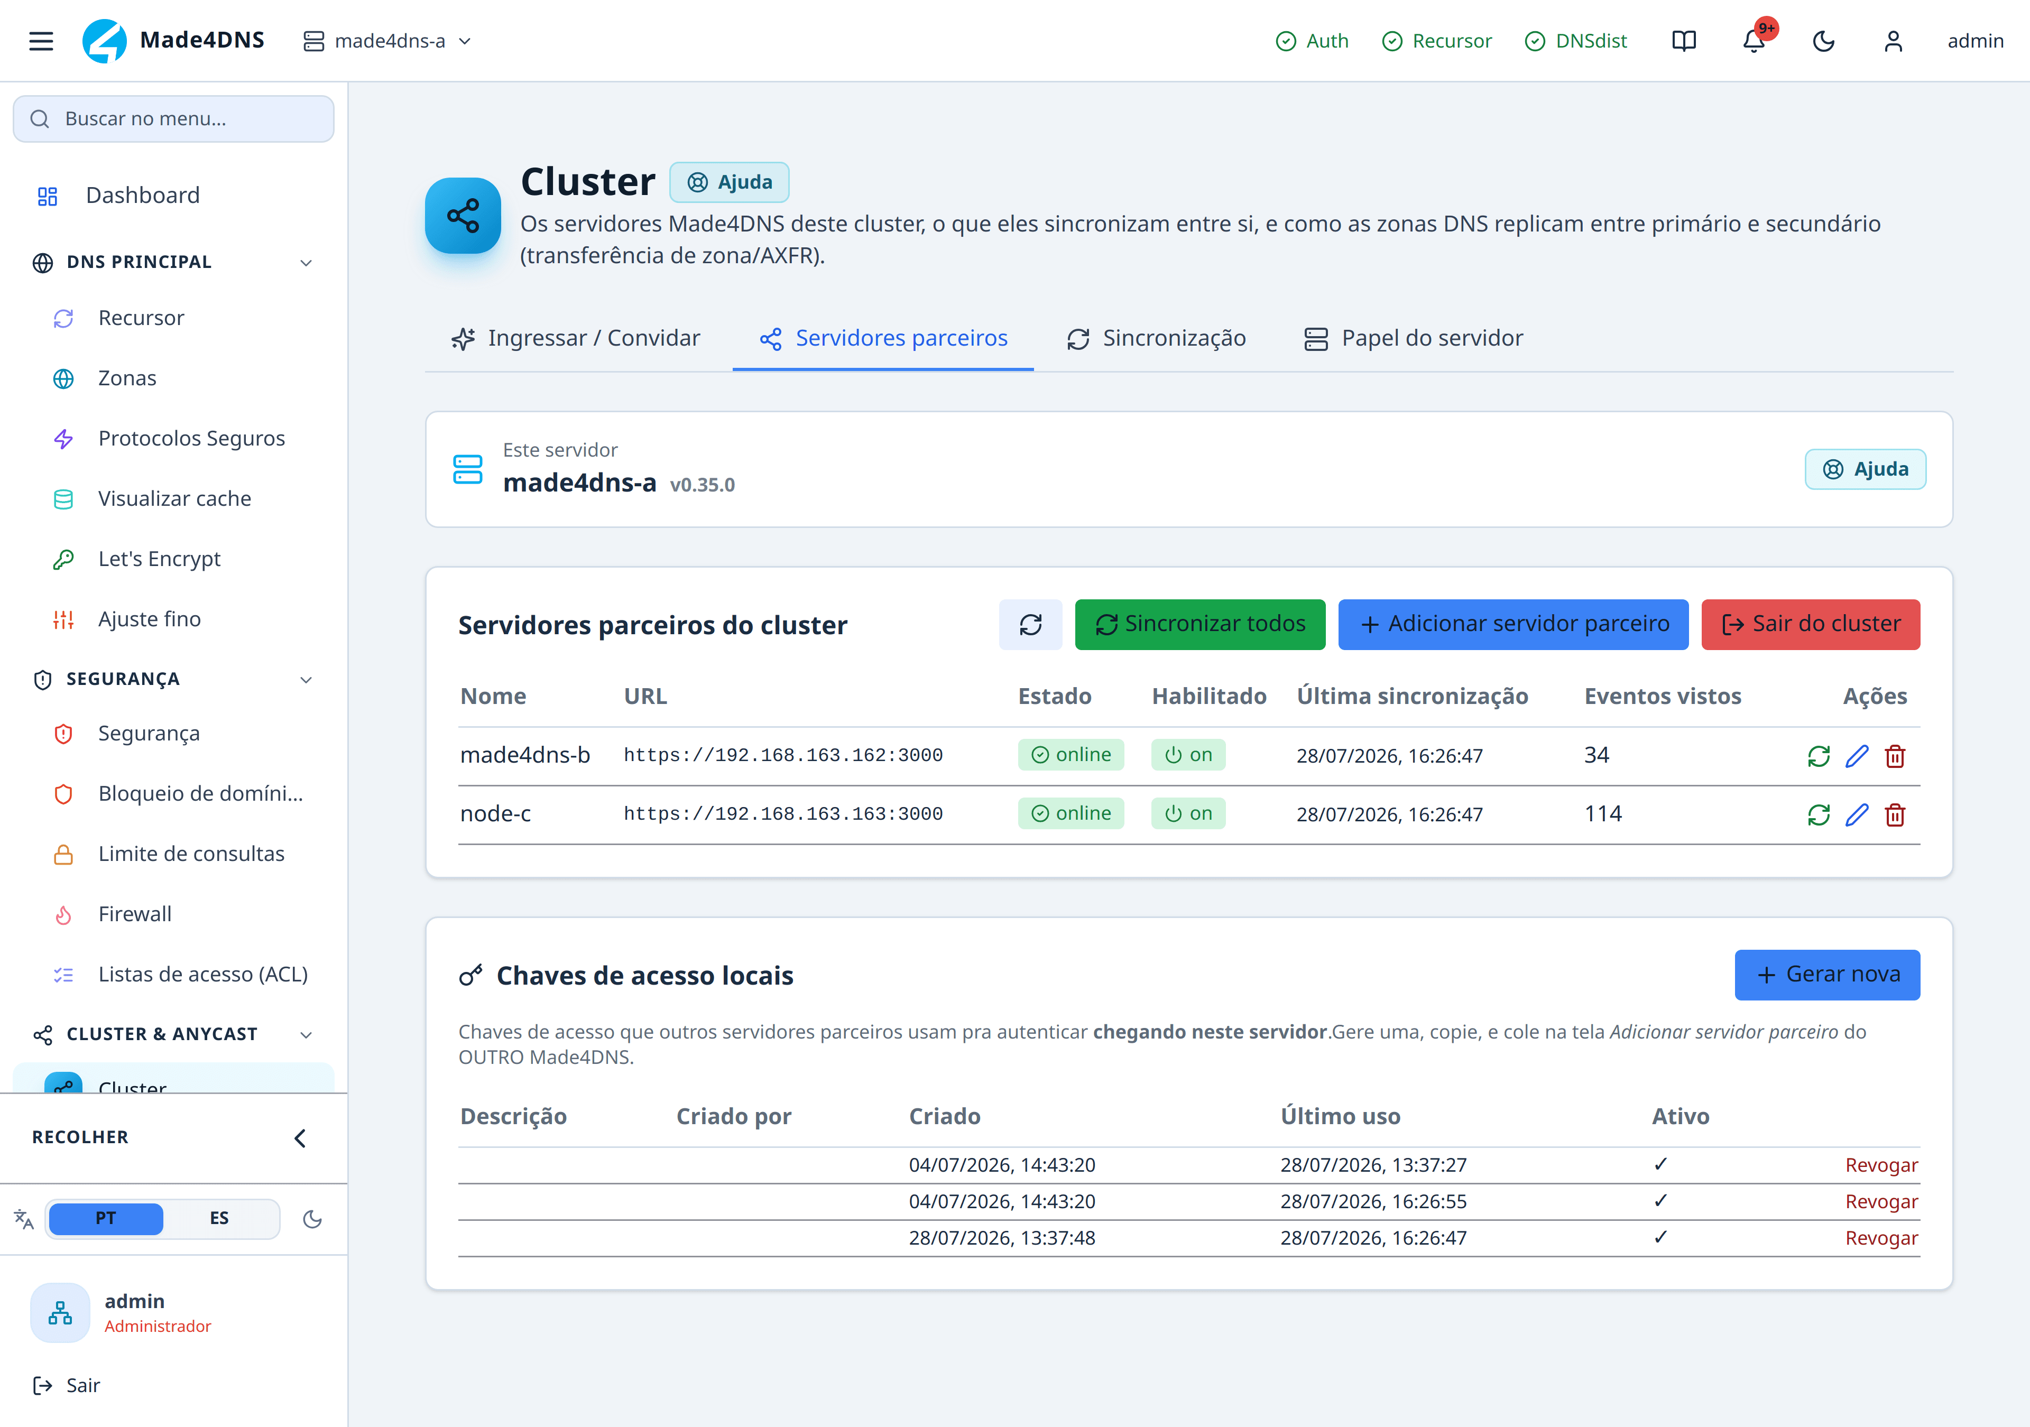Screen dimensions: 2030x1427
Task: Switch to Papel do servidor tab
Action: point(1414,339)
